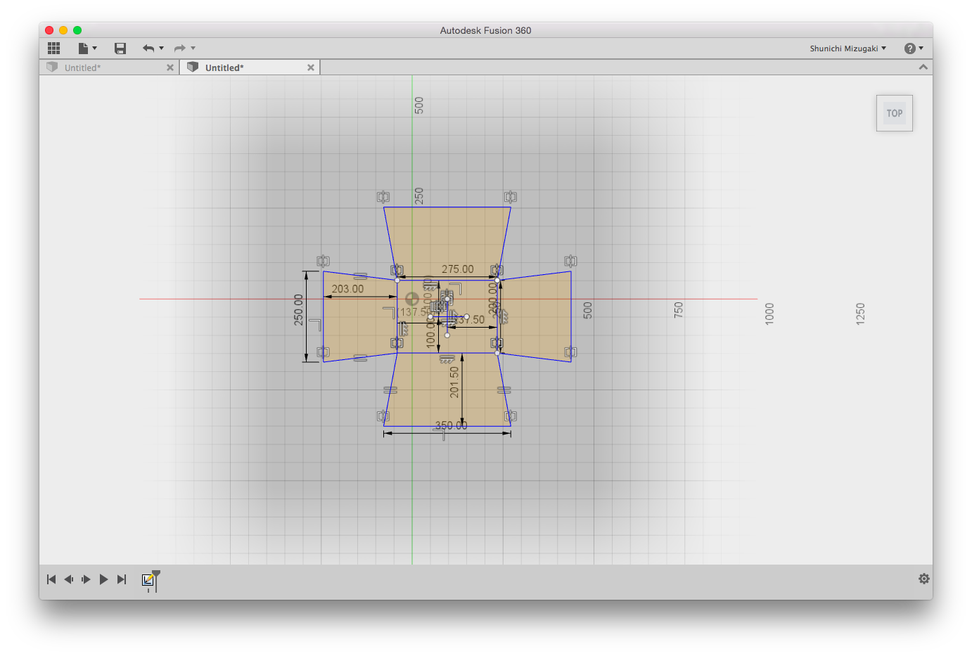Expand the undo history dropdown arrow
Screen dimensions: 972x656
(162, 48)
